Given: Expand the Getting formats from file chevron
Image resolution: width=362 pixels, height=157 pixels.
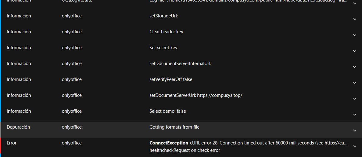Looking at the screenshot, I should (x=354, y=130).
